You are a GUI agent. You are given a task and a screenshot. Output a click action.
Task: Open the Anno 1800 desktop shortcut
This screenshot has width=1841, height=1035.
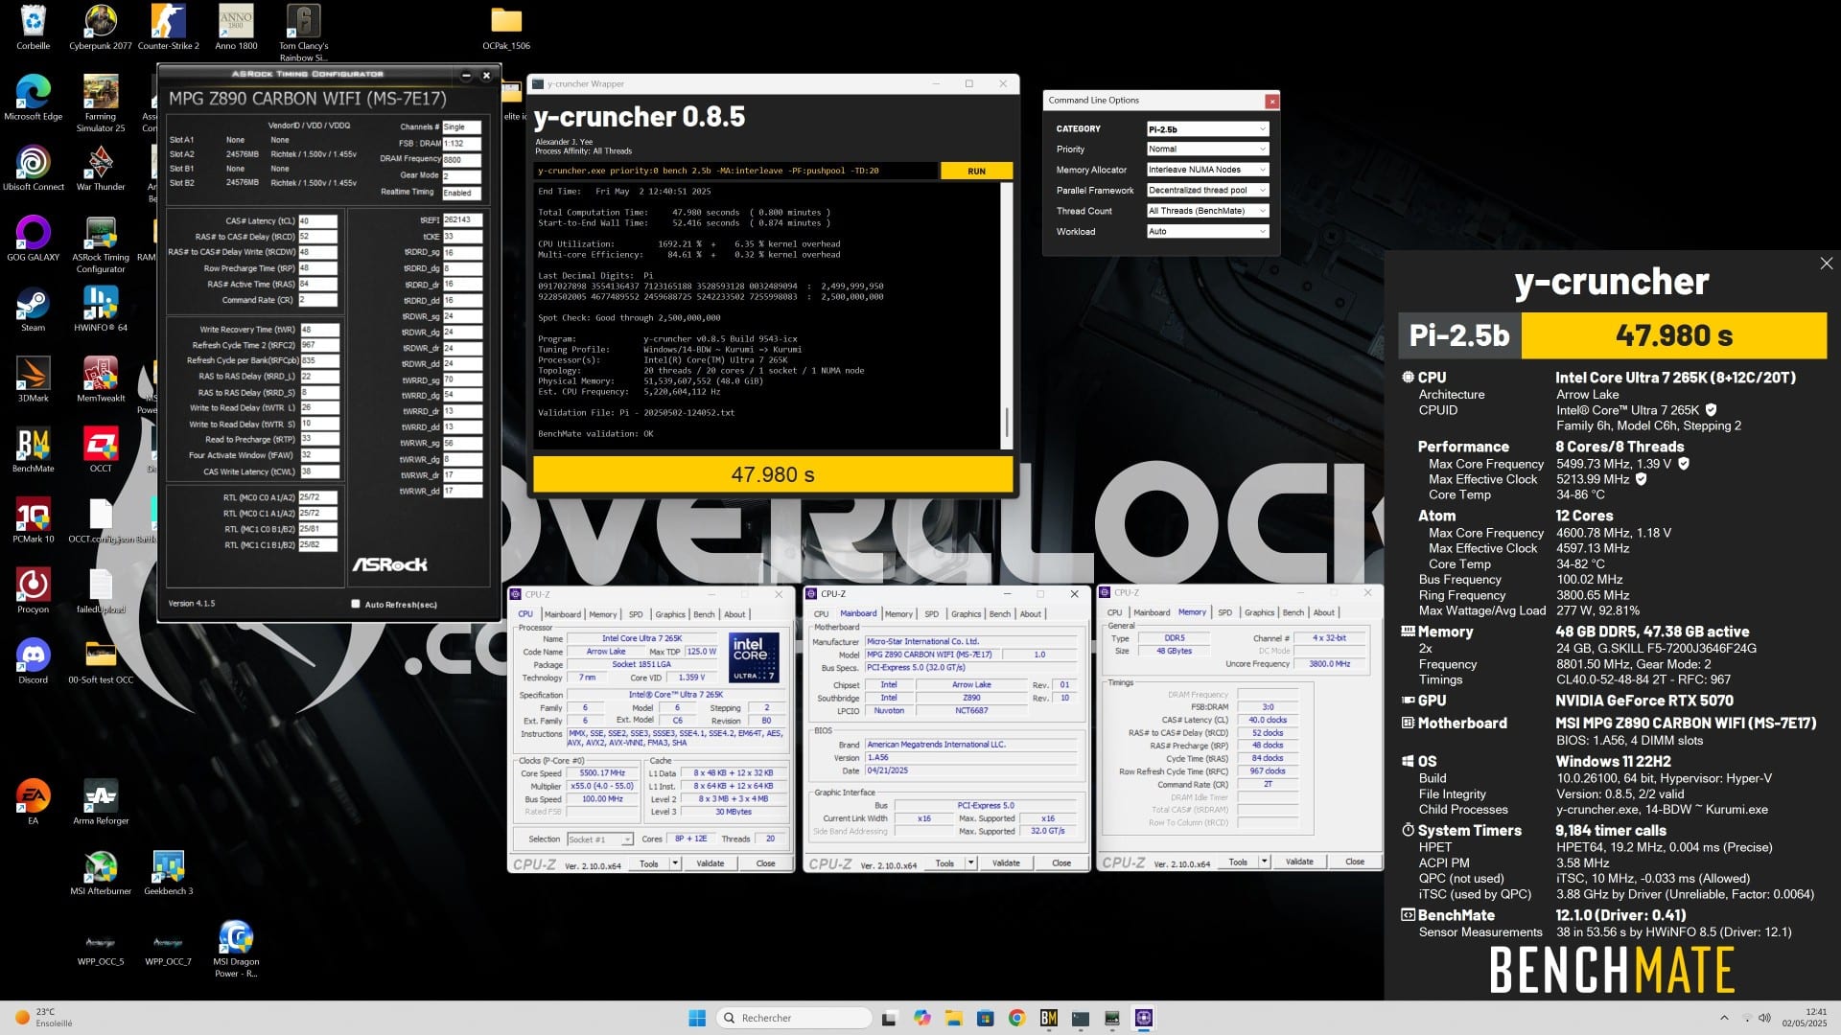[x=236, y=27]
